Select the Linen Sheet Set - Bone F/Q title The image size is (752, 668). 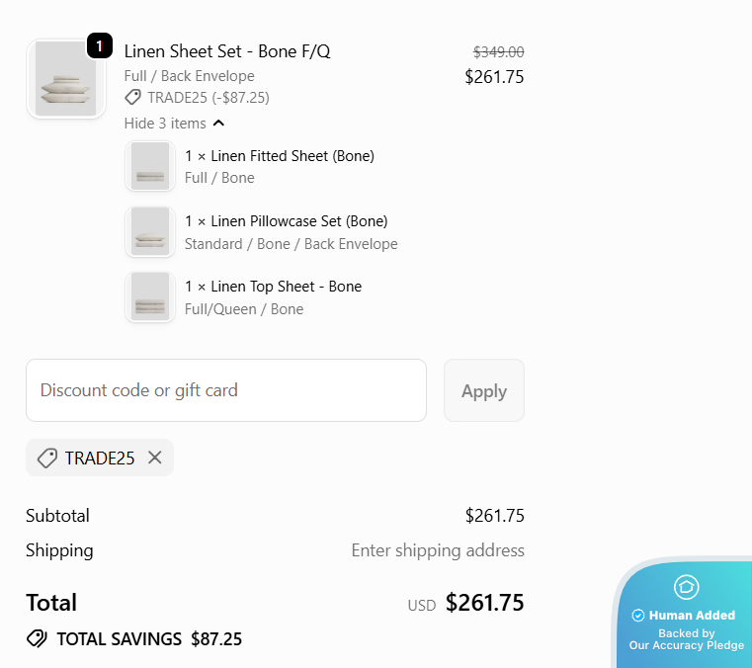[x=227, y=51]
